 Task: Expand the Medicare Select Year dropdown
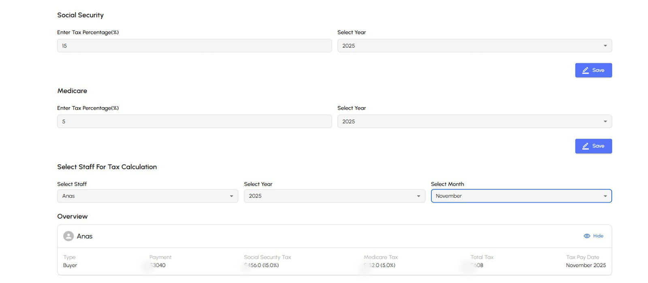coord(474,121)
